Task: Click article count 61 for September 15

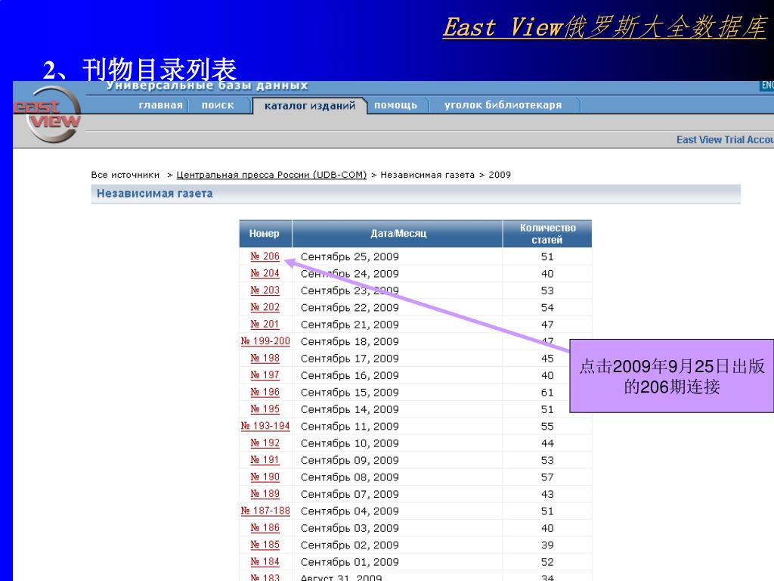Action: point(547,393)
